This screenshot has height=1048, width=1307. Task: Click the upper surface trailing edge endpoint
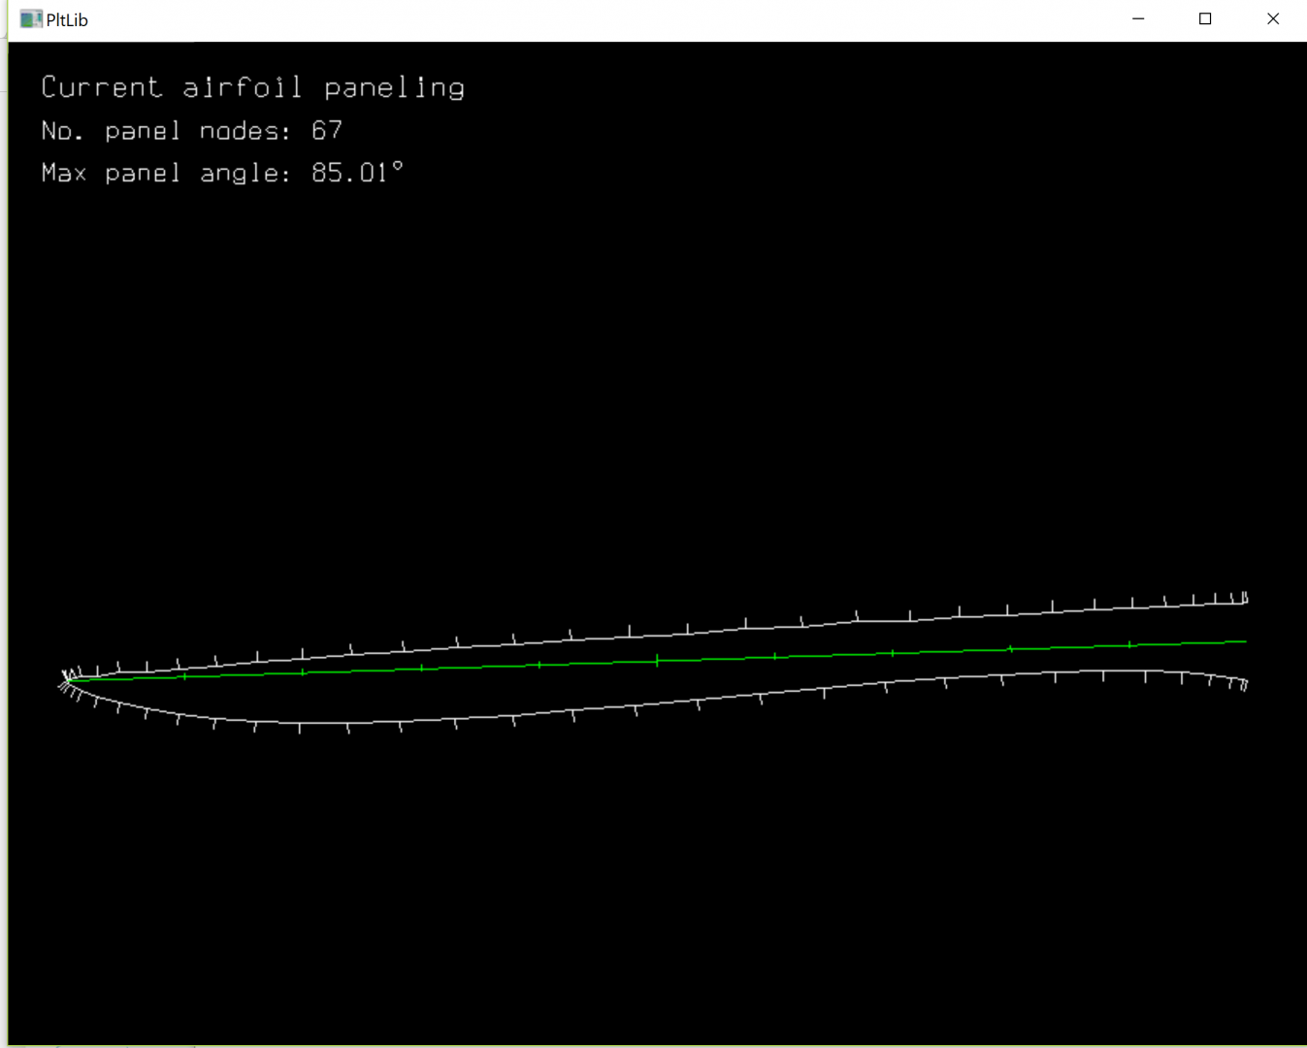[1246, 603]
